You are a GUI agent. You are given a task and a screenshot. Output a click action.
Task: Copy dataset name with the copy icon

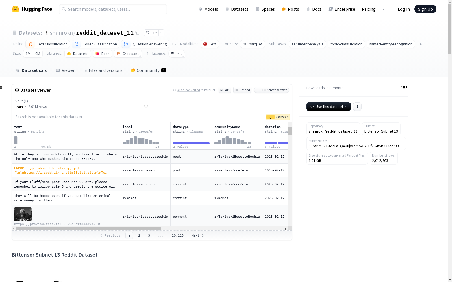coord(138,33)
